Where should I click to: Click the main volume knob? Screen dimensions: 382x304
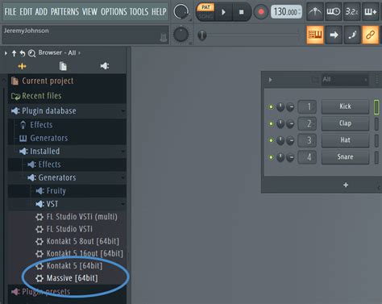(x=181, y=12)
